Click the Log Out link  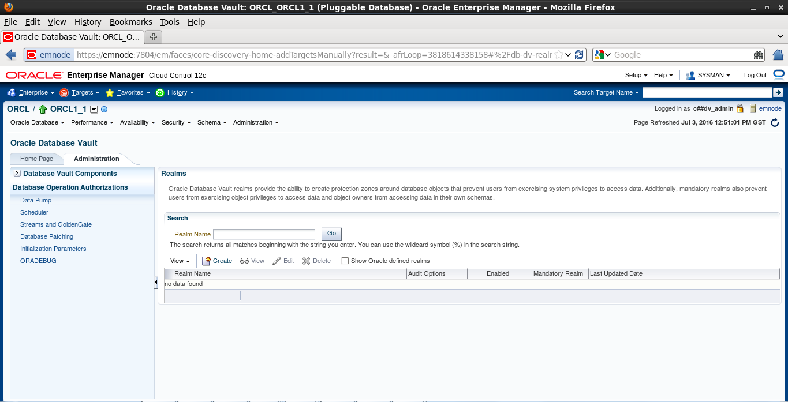click(x=755, y=75)
